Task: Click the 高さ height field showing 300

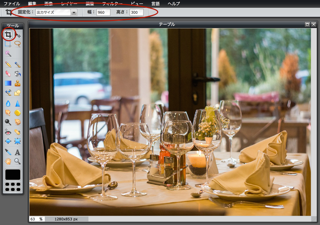Action: (137, 12)
